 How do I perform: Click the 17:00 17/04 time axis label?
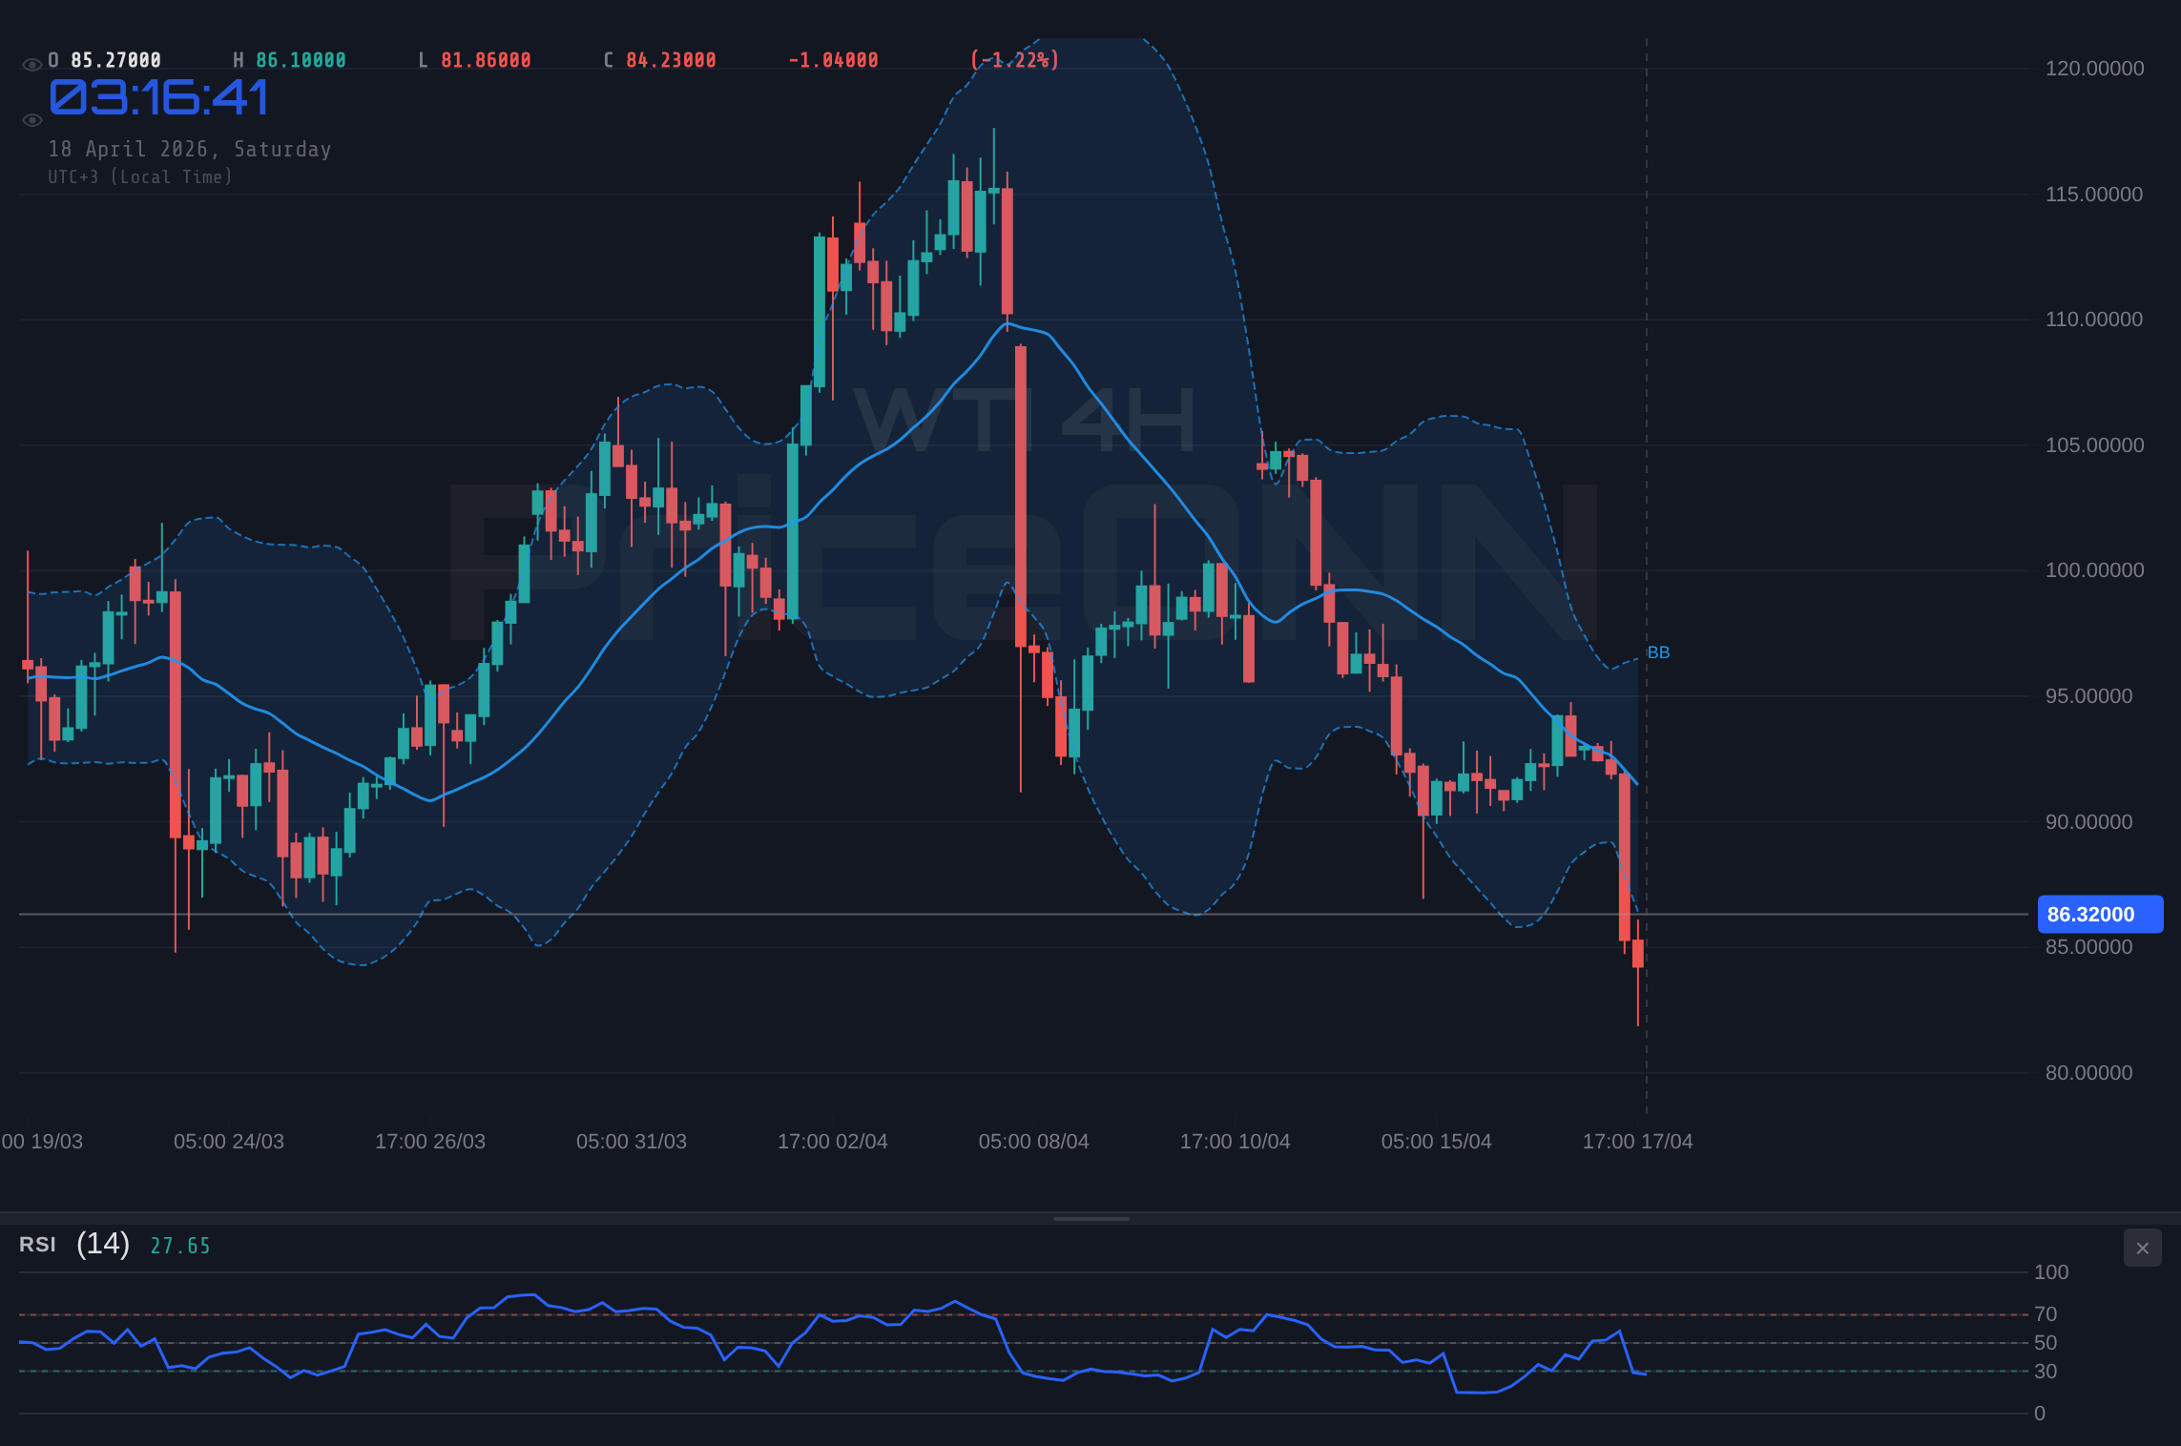coord(1638,1142)
